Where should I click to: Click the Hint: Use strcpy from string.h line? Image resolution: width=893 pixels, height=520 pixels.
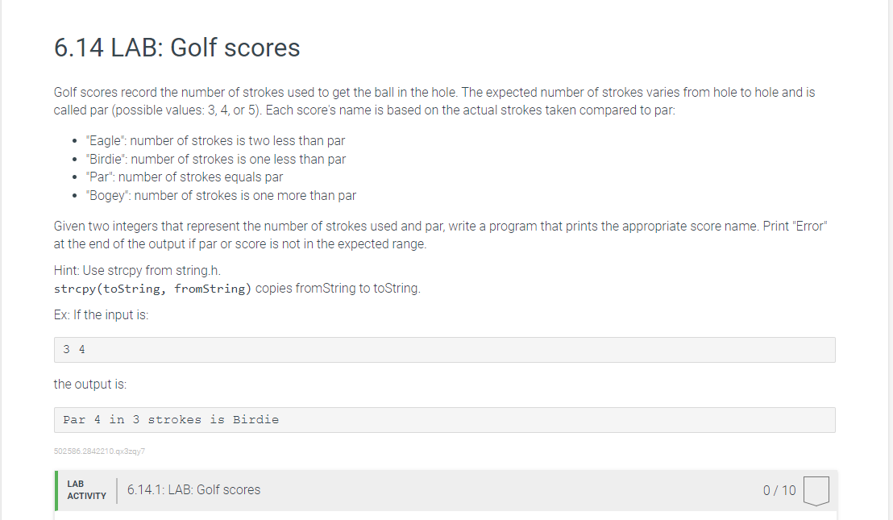[x=136, y=270]
